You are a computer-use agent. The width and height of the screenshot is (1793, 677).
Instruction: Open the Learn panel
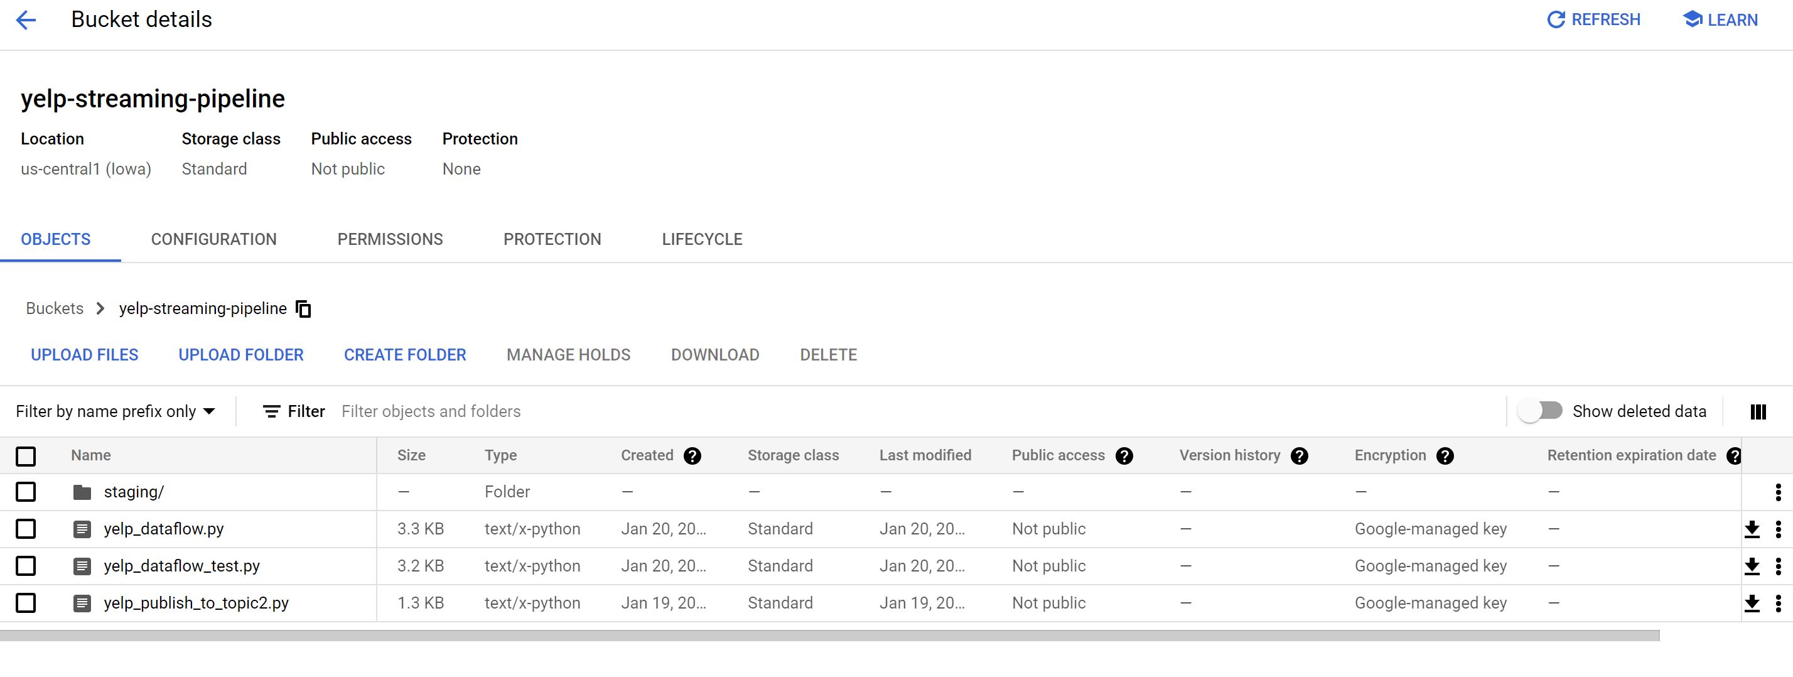point(1721,19)
